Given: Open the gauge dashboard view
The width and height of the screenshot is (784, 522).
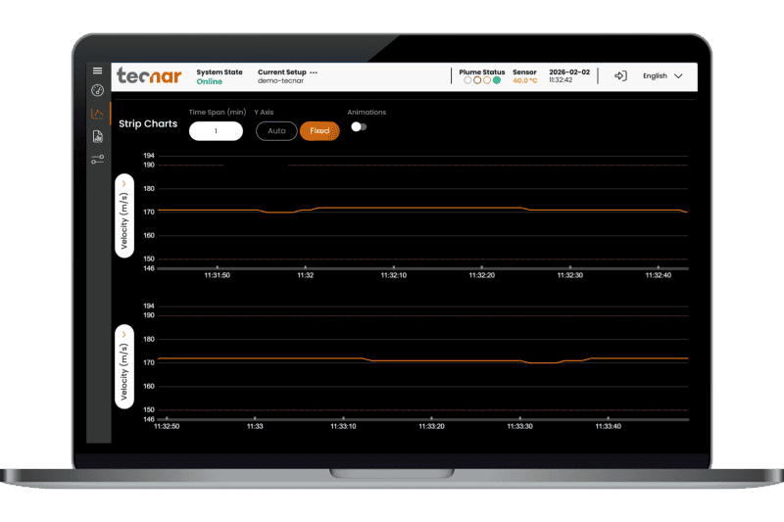Looking at the screenshot, I should (x=97, y=90).
